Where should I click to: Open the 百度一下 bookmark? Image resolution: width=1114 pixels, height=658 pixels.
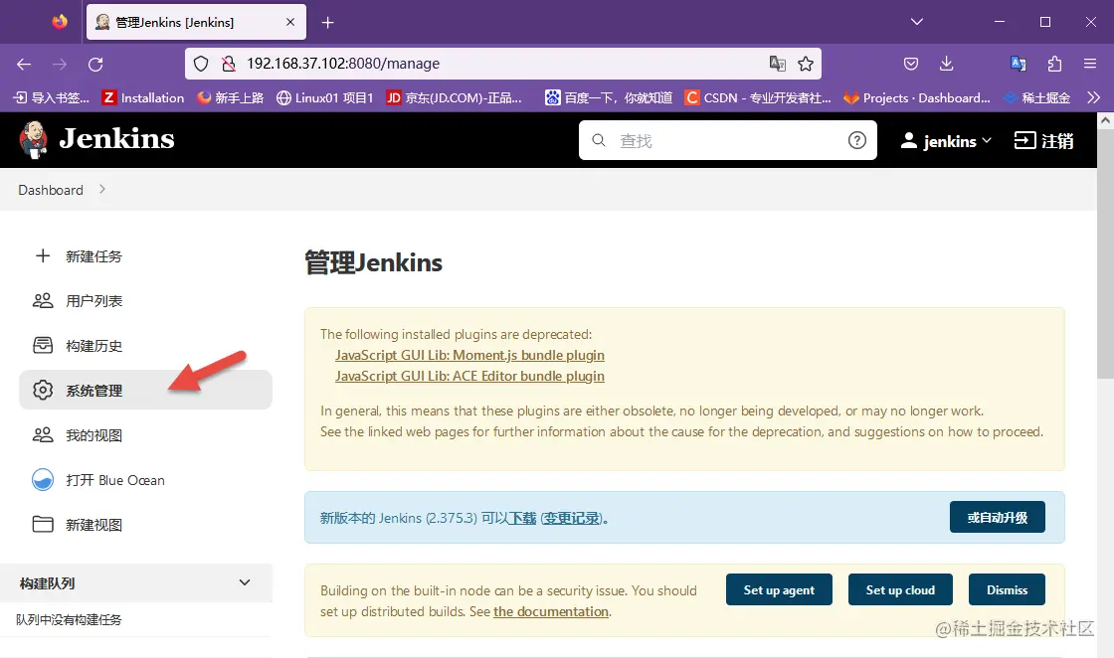tap(608, 98)
